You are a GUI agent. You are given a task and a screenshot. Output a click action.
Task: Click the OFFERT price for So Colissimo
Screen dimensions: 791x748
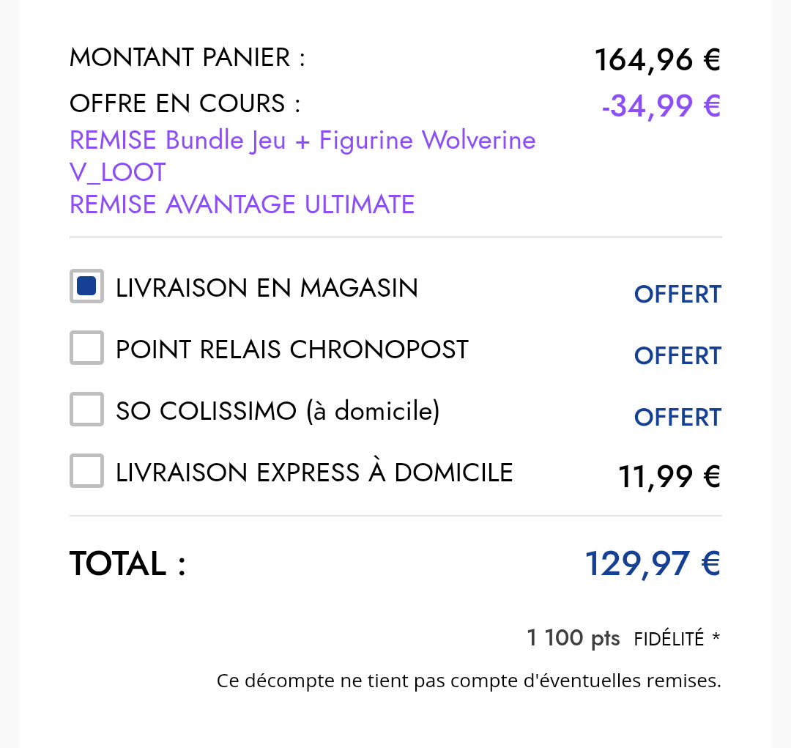coord(677,418)
